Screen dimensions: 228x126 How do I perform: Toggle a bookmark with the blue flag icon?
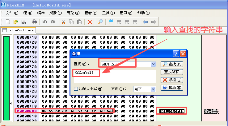[111, 22]
